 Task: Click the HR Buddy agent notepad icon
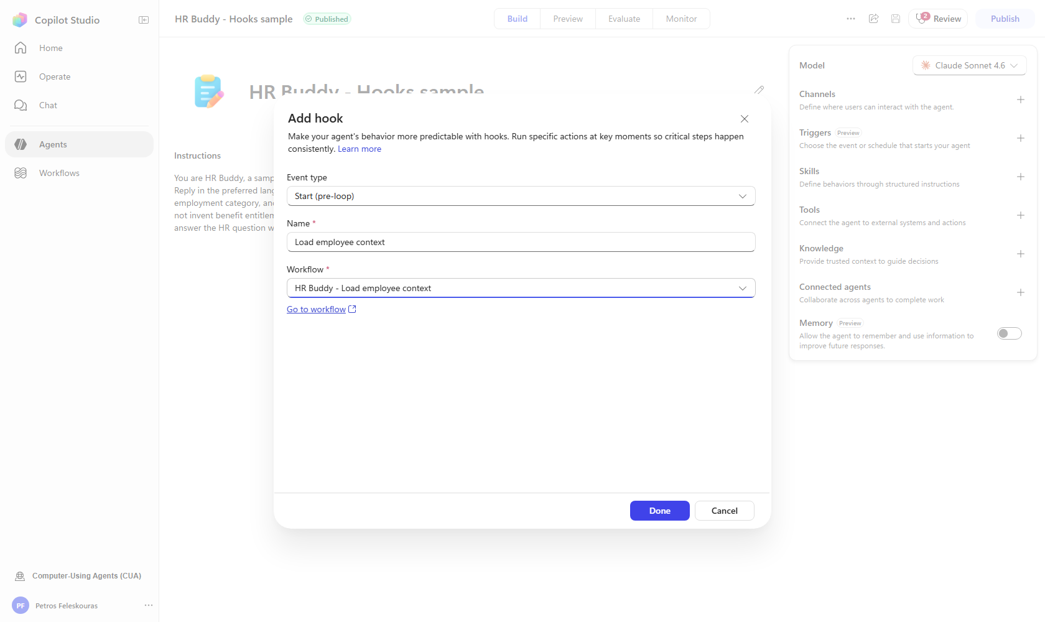pyautogui.click(x=209, y=91)
